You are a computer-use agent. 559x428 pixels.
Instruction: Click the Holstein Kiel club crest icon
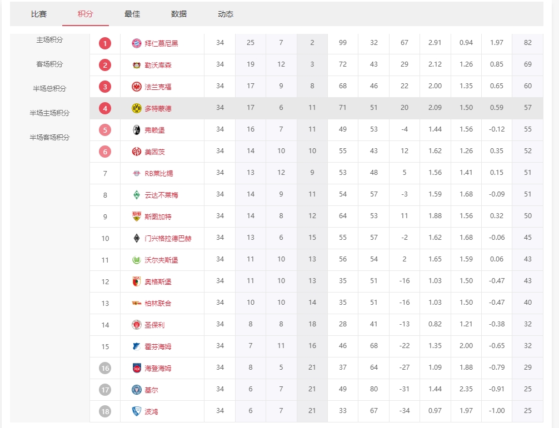coord(137,390)
